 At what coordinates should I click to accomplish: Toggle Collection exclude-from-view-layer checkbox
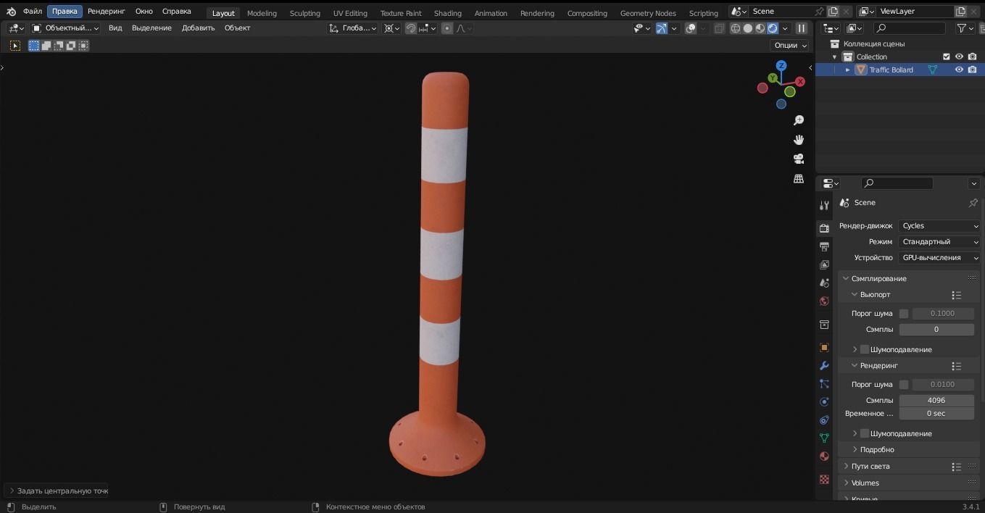[946, 57]
